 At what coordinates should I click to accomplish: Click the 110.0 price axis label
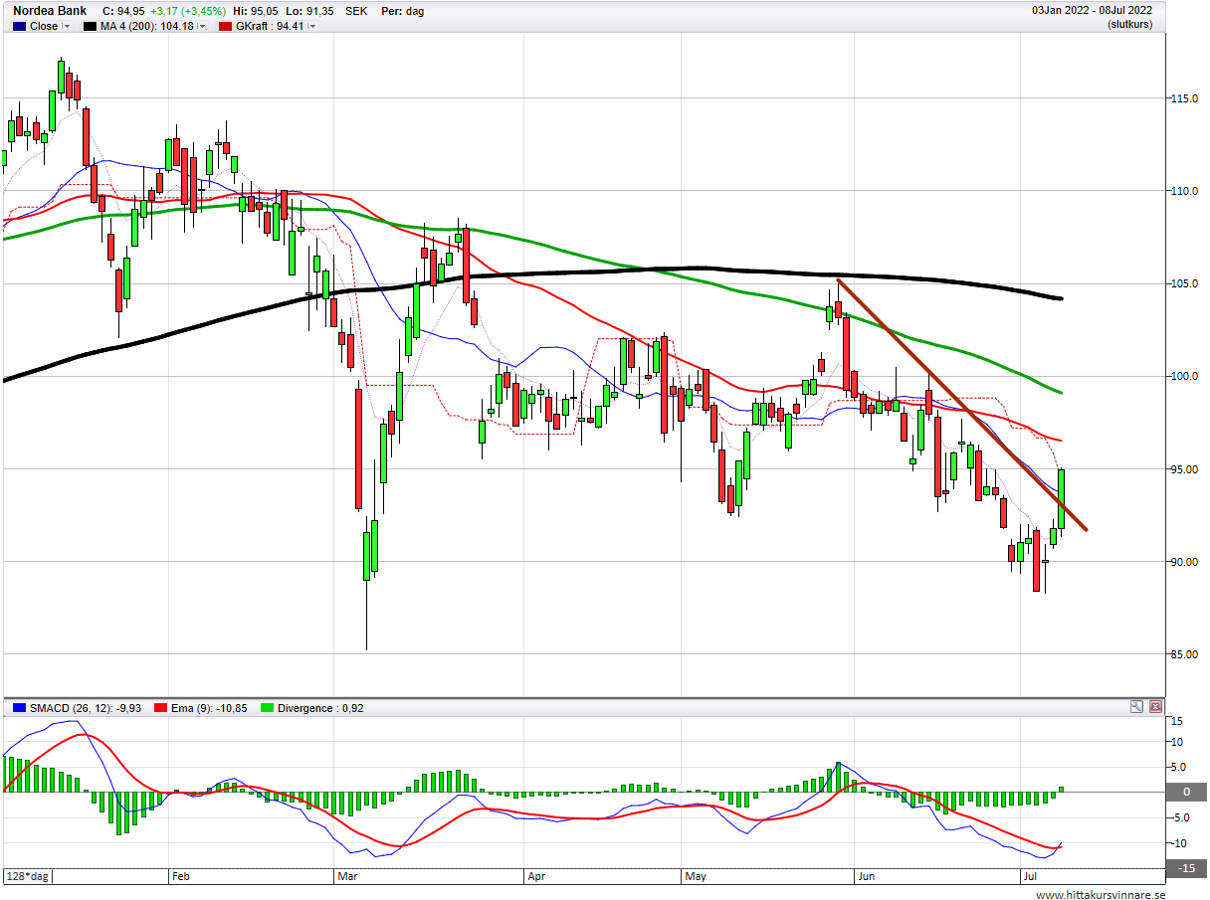point(1184,191)
